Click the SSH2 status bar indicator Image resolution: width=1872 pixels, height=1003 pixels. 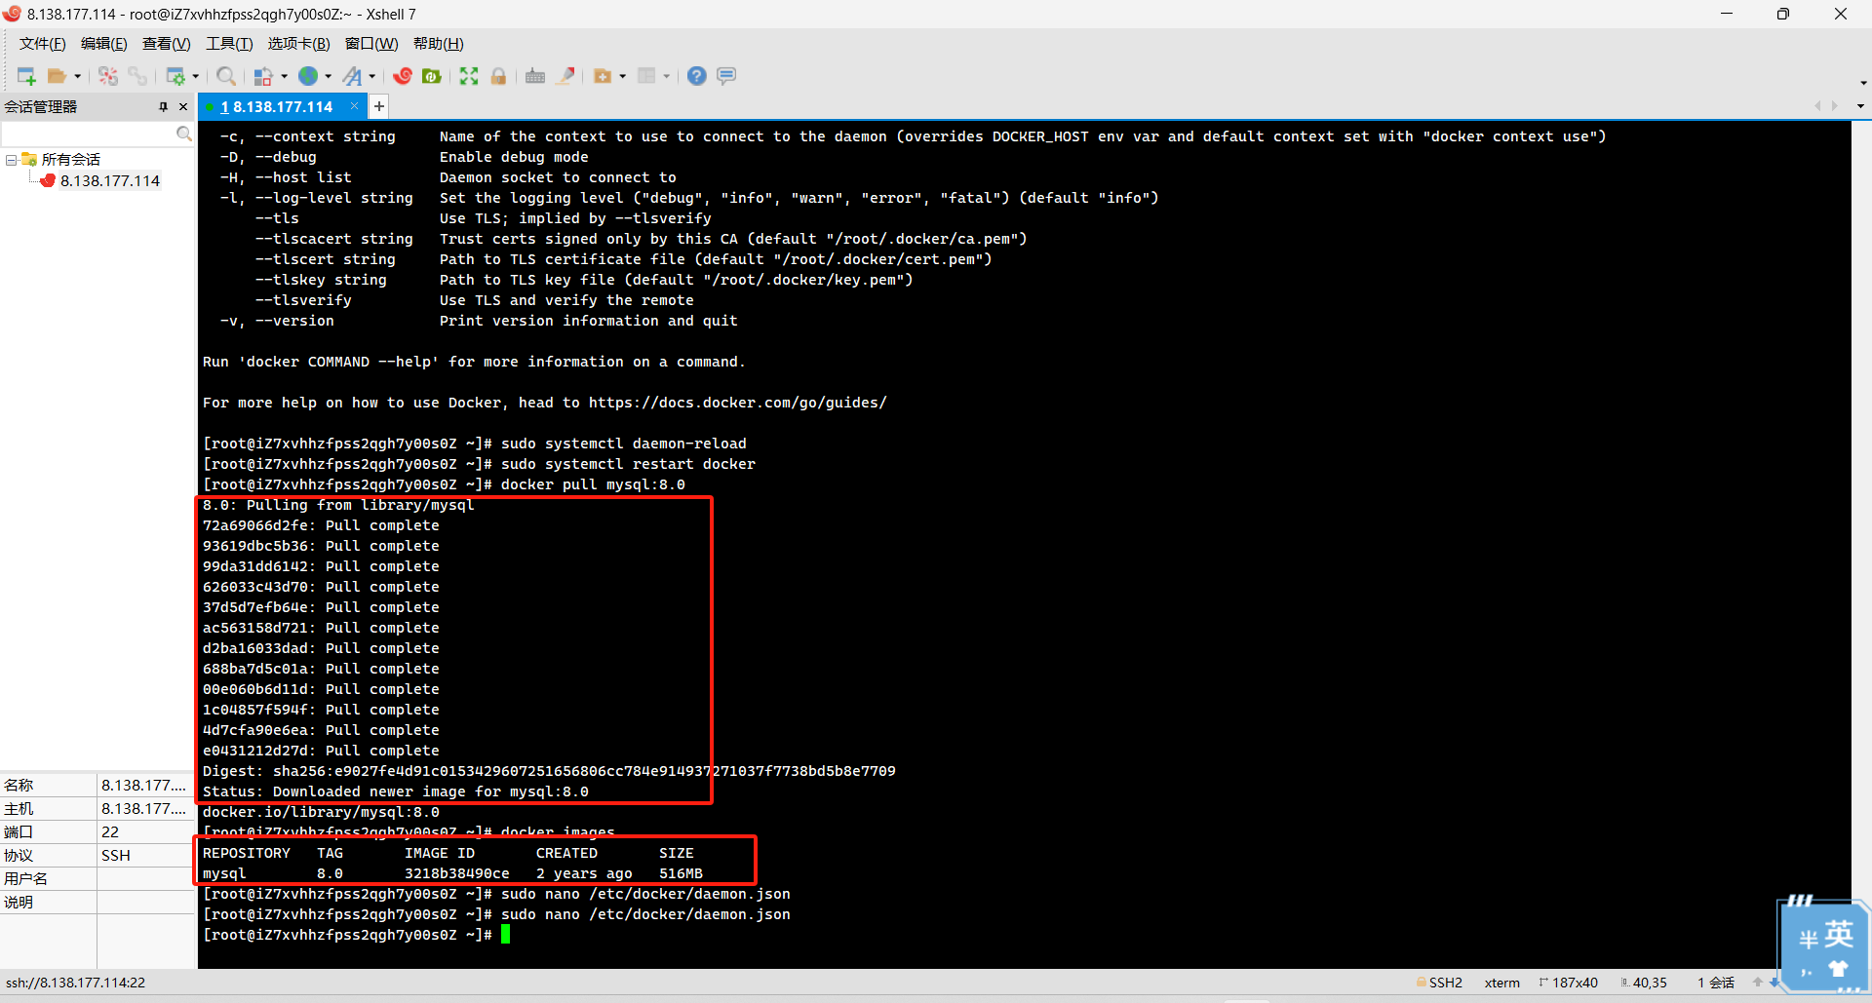1439,983
